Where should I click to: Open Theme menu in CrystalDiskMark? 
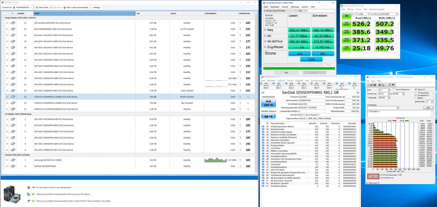point(358,9)
